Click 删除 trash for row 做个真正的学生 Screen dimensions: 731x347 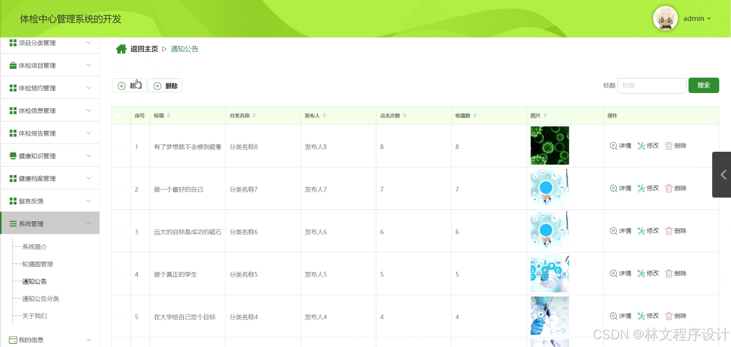[675, 274]
